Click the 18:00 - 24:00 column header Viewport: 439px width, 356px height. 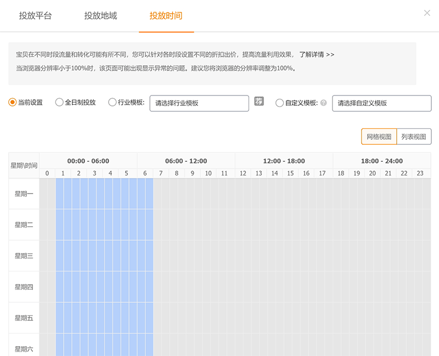point(381,161)
